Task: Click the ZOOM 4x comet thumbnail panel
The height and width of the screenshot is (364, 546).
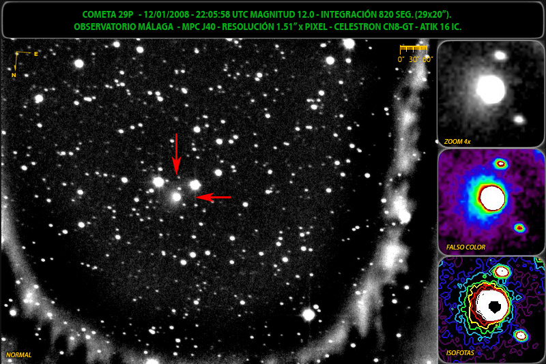Action: pyautogui.click(x=490, y=94)
